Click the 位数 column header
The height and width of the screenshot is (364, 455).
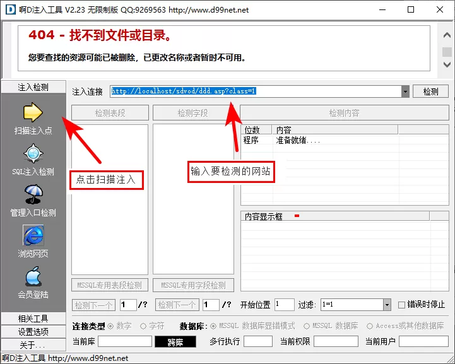point(256,130)
